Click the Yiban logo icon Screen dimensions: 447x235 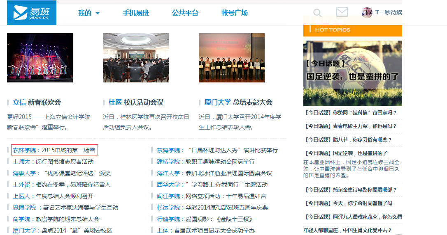[31, 13]
